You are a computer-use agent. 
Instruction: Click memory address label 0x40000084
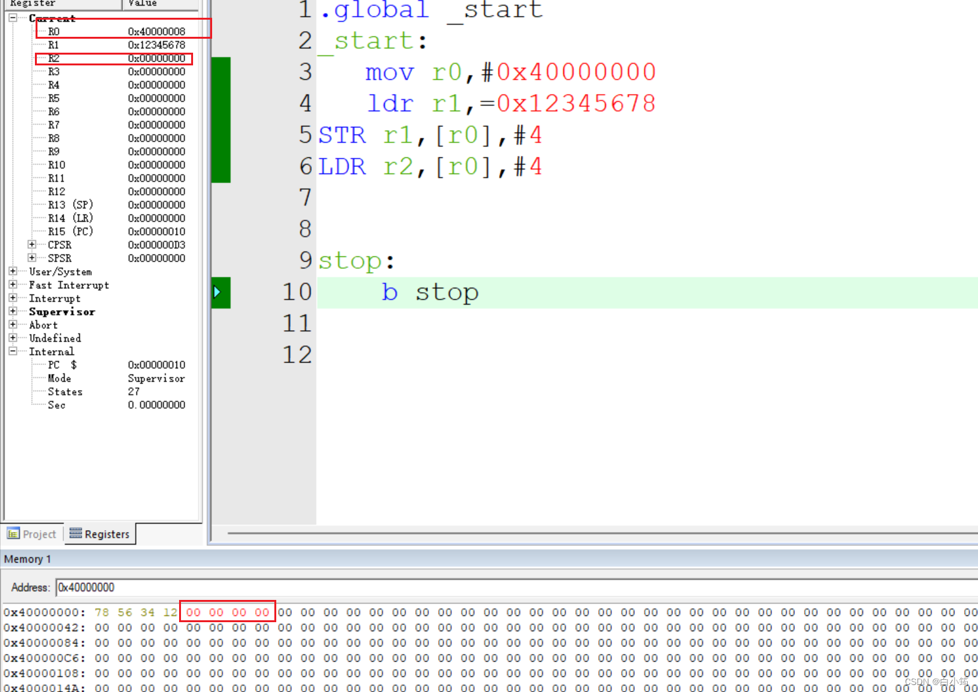pyautogui.click(x=44, y=643)
